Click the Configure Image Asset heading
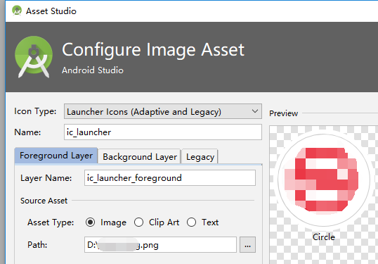The height and width of the screenshot is (264, 378). click(153, 50)
